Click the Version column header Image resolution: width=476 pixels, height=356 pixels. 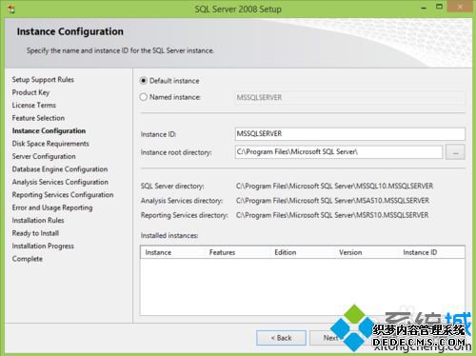pyautogui.click(x=350, y=252)
